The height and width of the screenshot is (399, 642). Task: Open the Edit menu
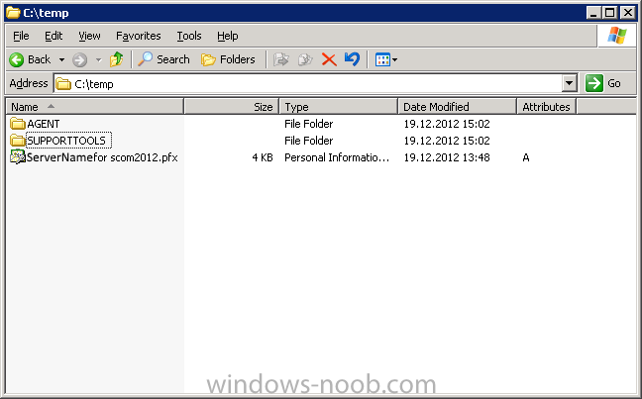click(53, 36)
